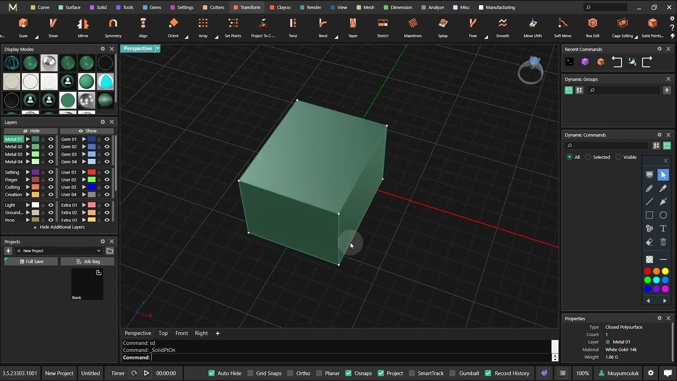Choose the Align tool

[x=143, y=27]
